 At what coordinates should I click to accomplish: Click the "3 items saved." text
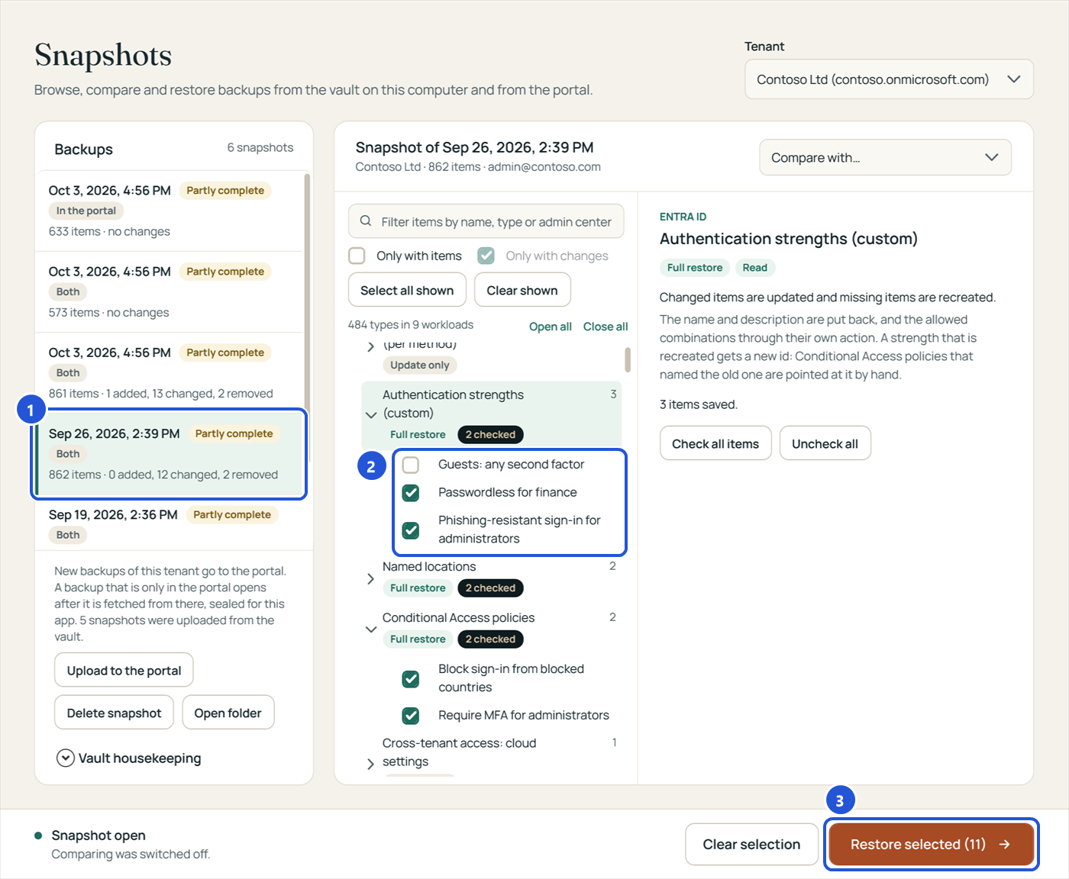(x=699, y=404)
